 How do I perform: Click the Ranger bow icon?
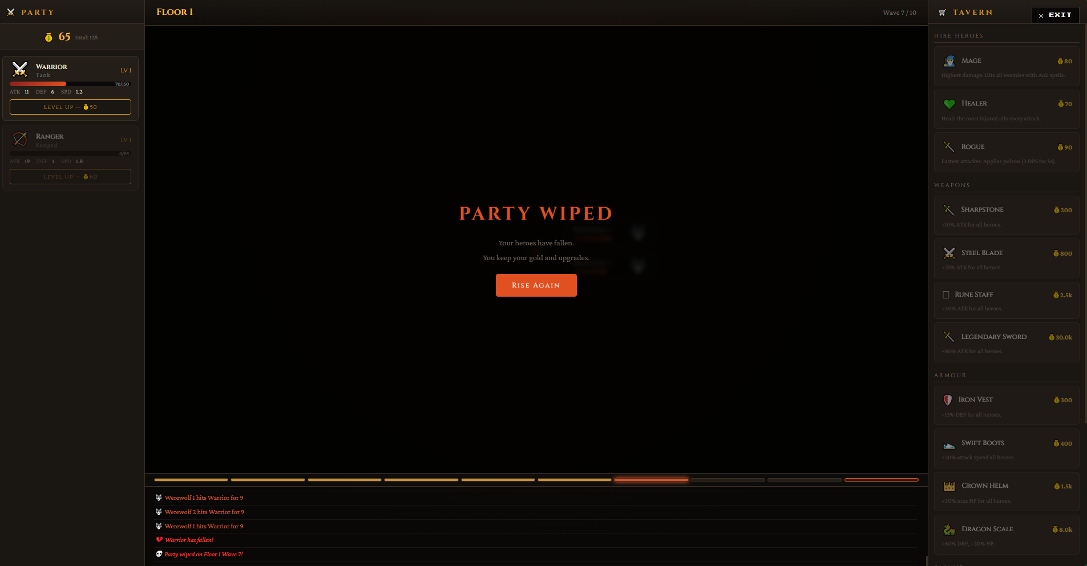(20, 139)
